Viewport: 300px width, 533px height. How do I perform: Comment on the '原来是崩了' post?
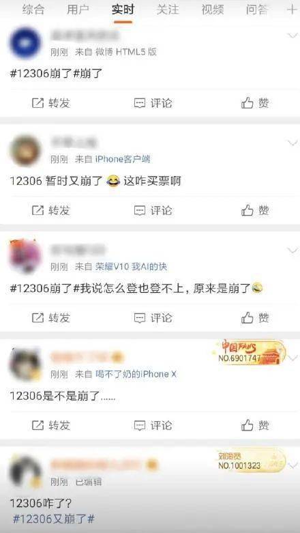point(153,318)
